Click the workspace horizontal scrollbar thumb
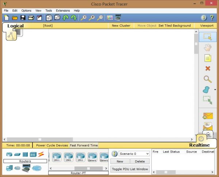Viewport: 219px width, 177px height. coord(40,139)
